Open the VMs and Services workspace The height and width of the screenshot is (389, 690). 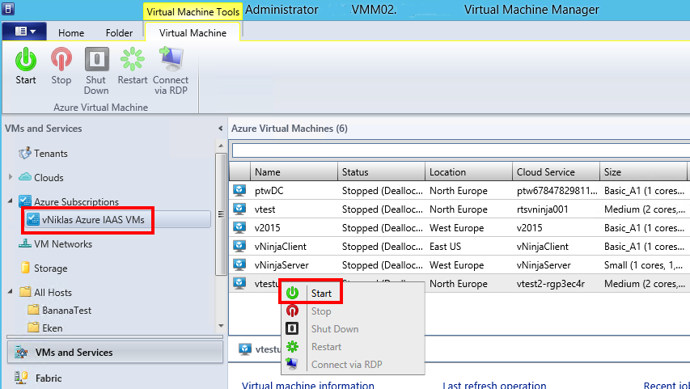(x=116, y=352)
